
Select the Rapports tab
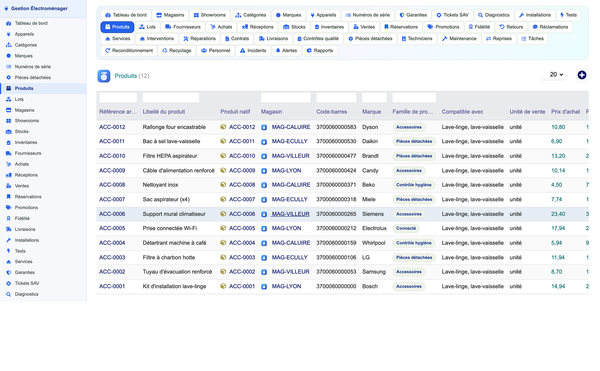[319, 51]
